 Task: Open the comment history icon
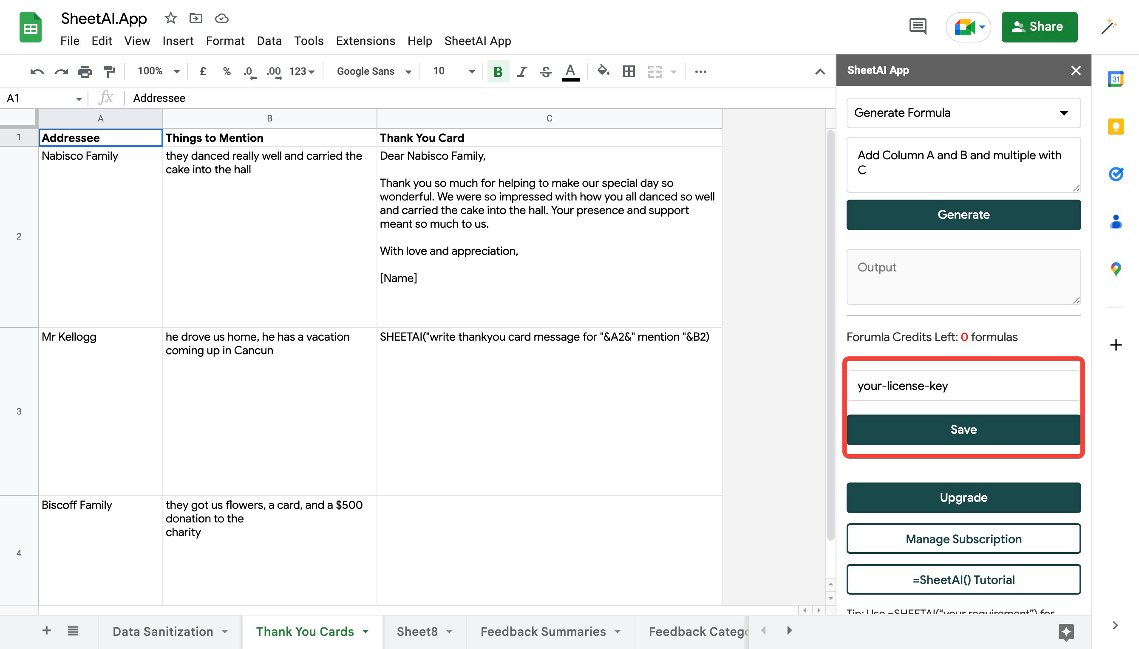[x=918, y=27]
